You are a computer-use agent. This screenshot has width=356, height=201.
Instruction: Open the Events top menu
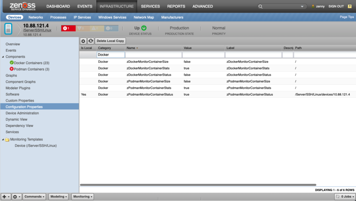click(85, 6)
